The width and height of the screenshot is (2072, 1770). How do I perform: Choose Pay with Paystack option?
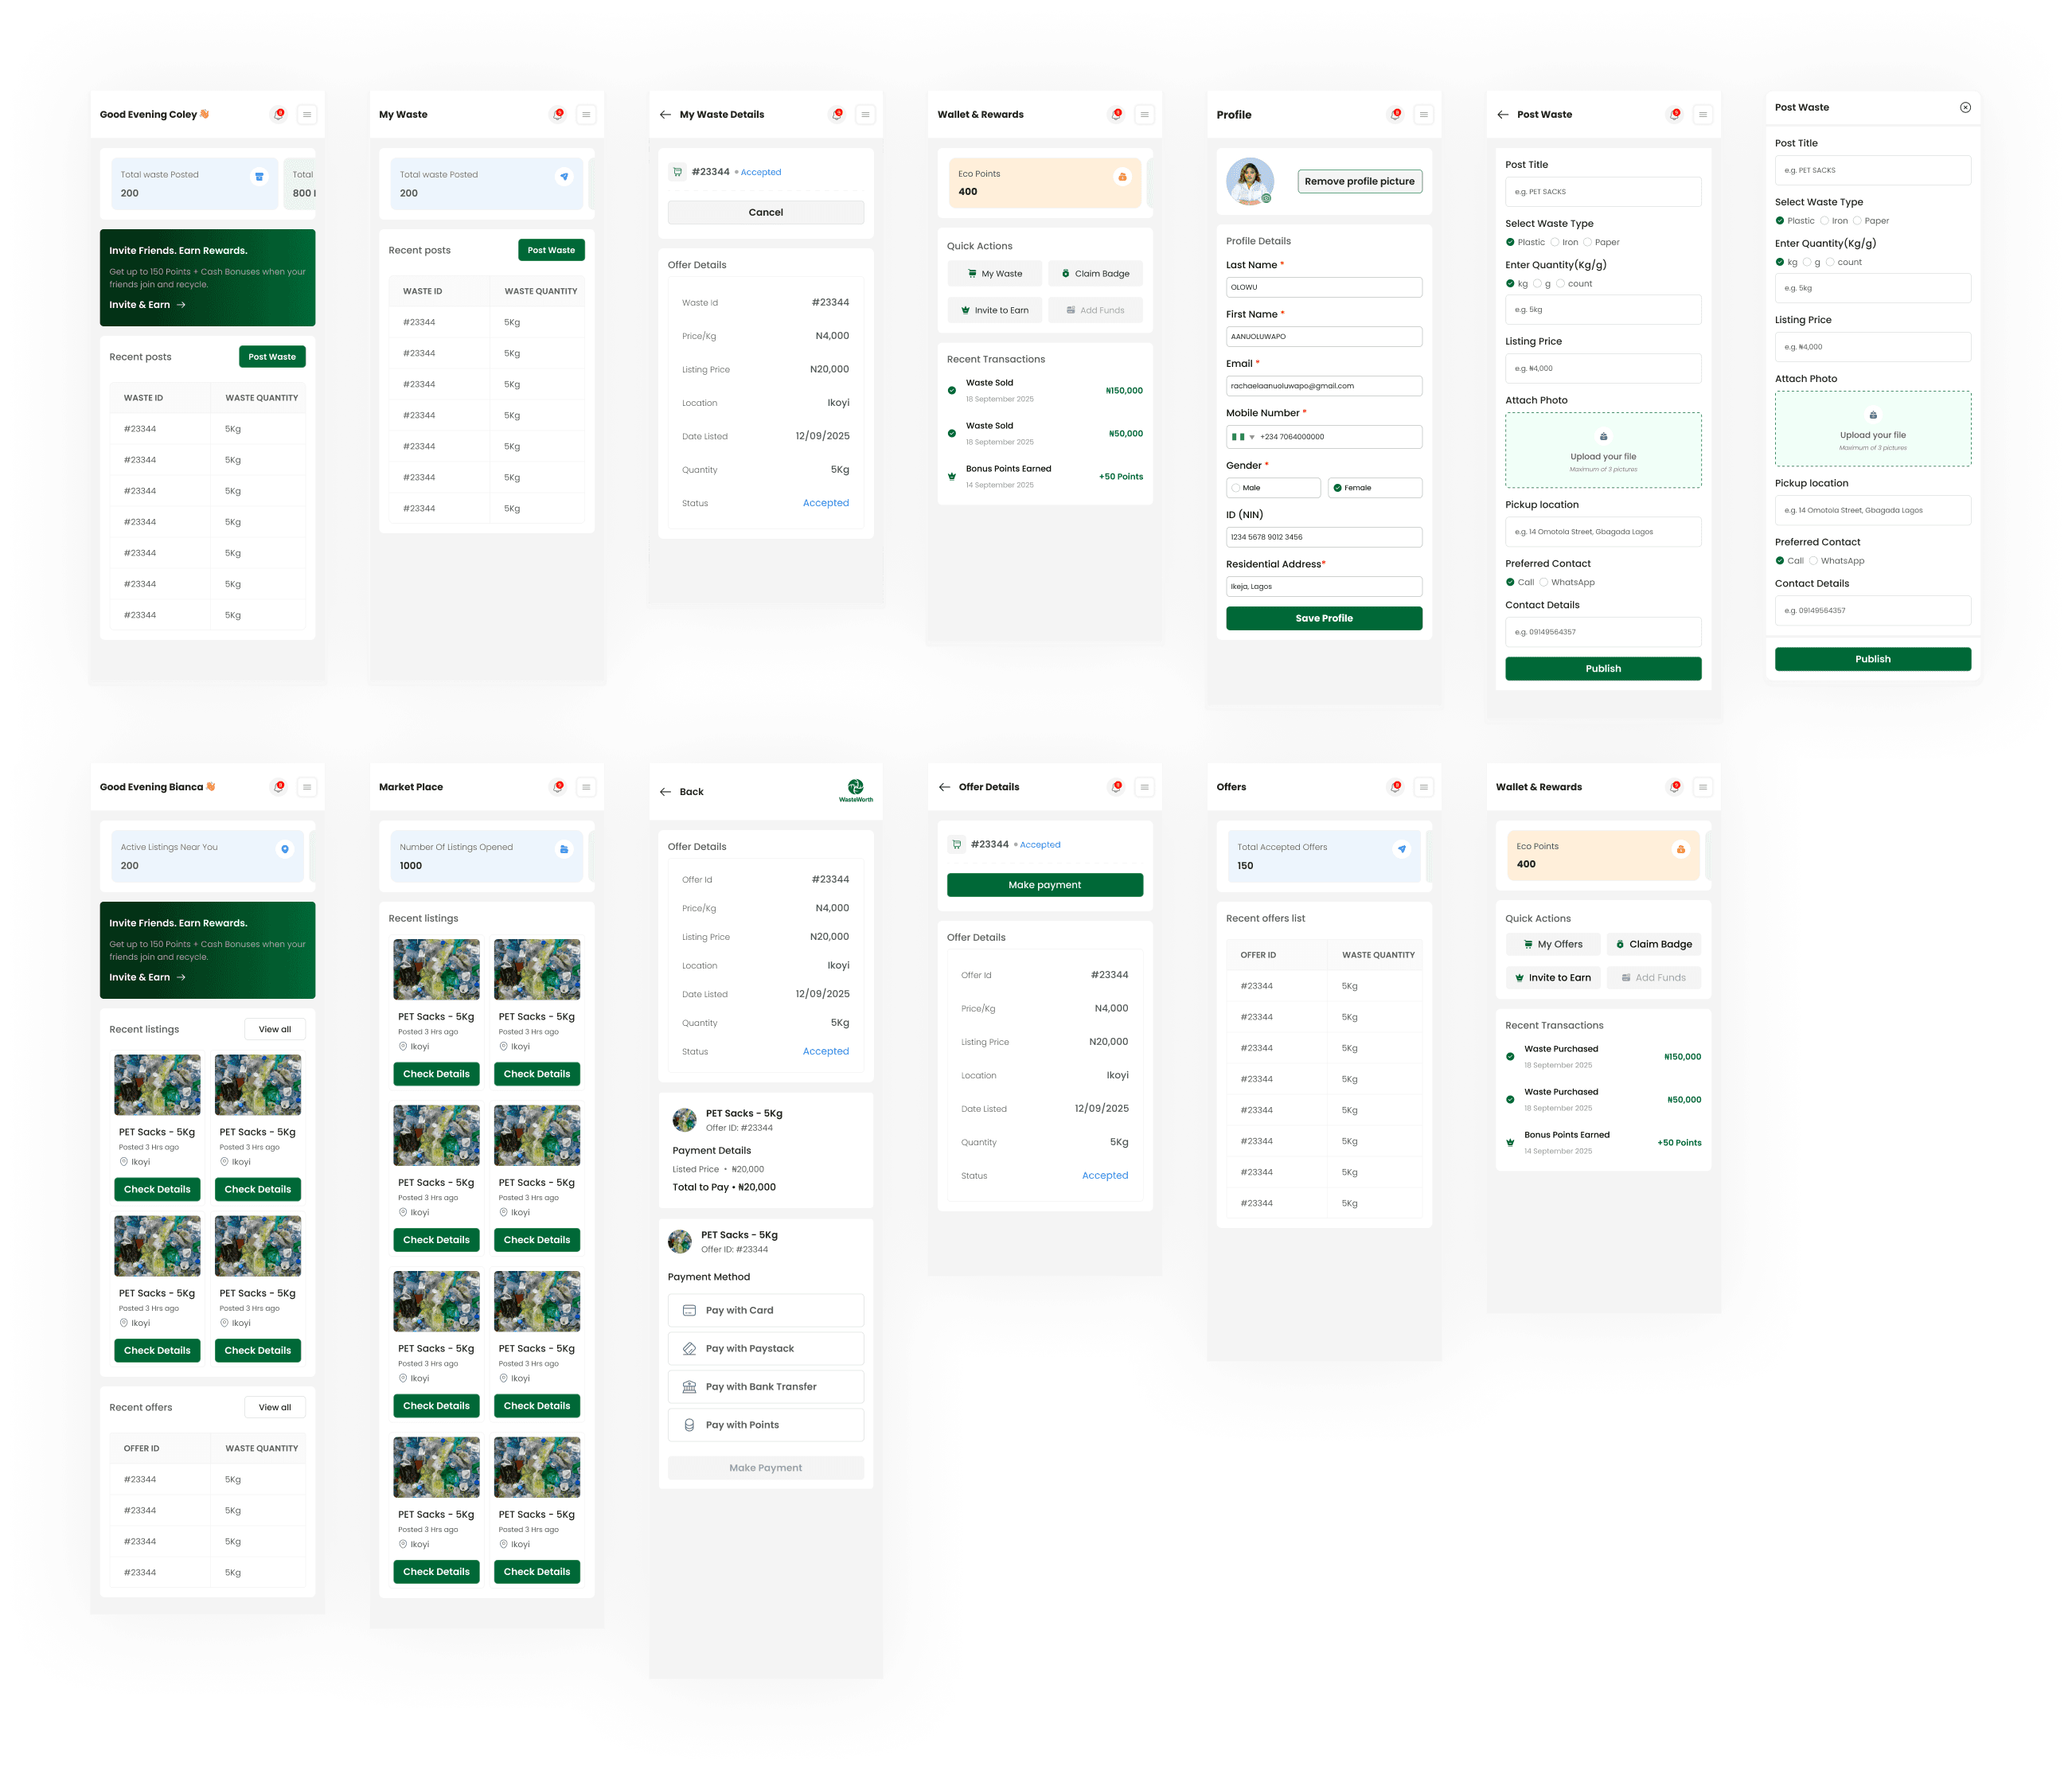tap(765, 1348)
